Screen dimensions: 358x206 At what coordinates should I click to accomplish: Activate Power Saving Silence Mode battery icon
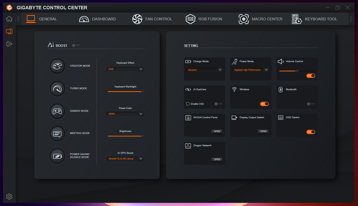pos(57,156)
